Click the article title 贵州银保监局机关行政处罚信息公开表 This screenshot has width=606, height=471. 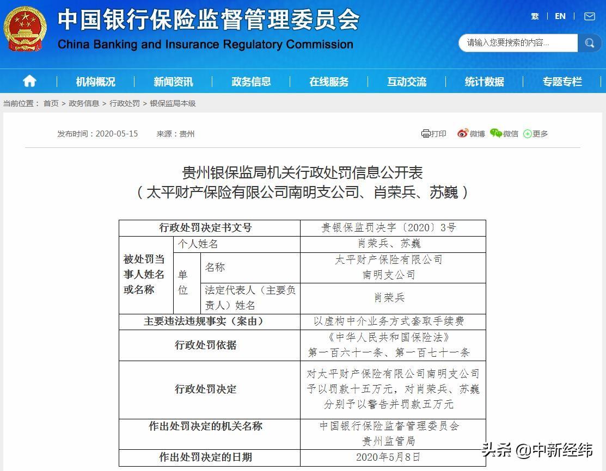(x=303, y=172)
